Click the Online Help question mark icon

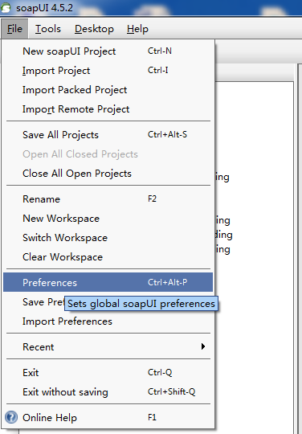(11, 417)
